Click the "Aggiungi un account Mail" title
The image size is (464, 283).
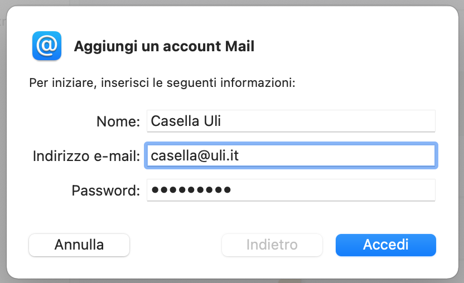[x=164, y=46]
